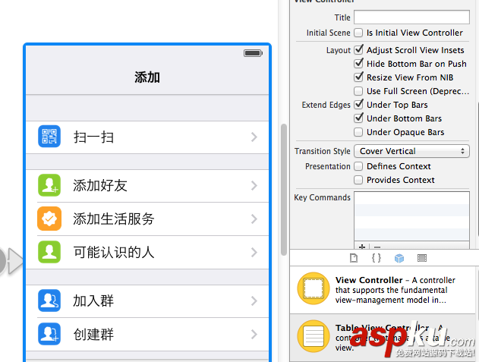Enable Defines Context checkbox
The width and height of the screenshot is (479, 362).
(358, 166)
